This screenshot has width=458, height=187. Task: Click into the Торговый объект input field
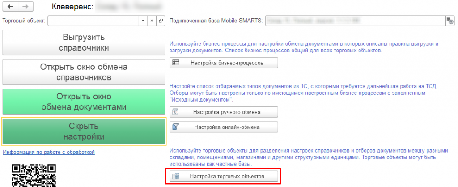(x=93, y=21)
